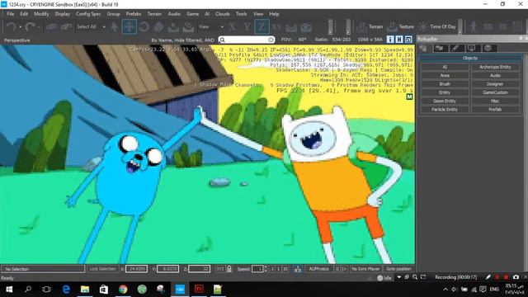Screen dimensions: 528x297
Task: Select the Brush object category
Action: coord(445,84)
